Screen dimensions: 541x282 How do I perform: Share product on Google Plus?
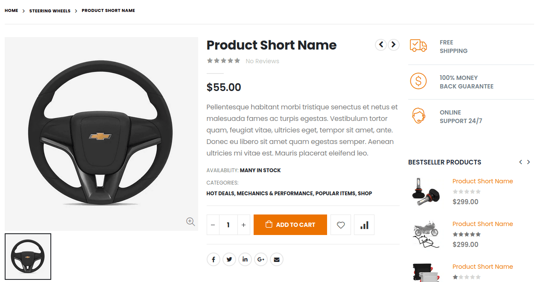pyautogui.click(x=261, y=259)
